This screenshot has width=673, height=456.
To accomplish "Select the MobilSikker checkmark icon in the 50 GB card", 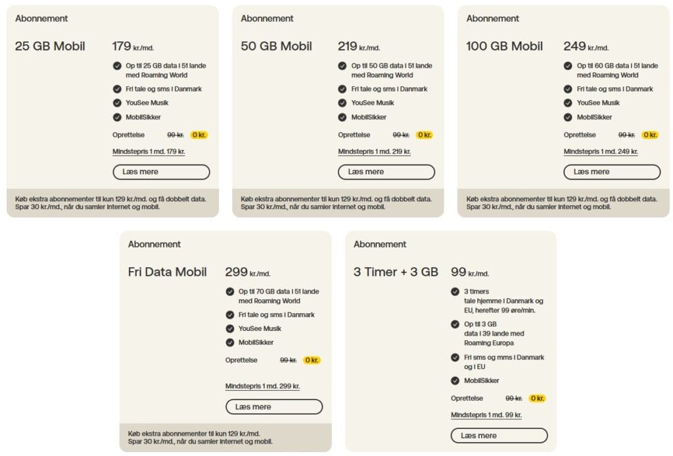I will (342, 117).
